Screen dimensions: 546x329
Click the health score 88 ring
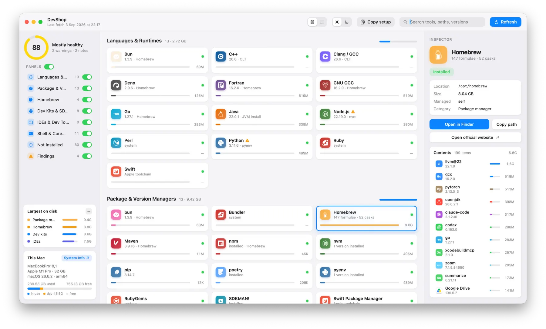pos(36,48)
